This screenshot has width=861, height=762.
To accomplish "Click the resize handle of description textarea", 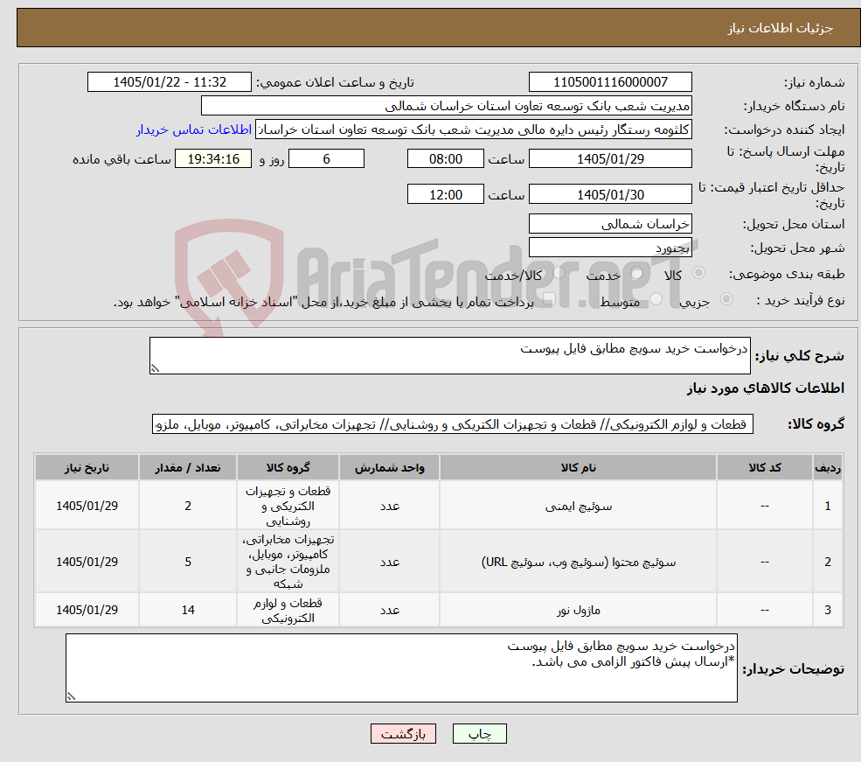I will (156, 368).
